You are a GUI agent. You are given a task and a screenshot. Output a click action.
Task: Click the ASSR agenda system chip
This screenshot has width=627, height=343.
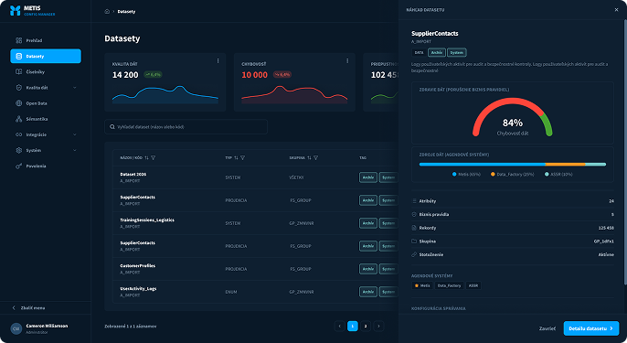473,285
